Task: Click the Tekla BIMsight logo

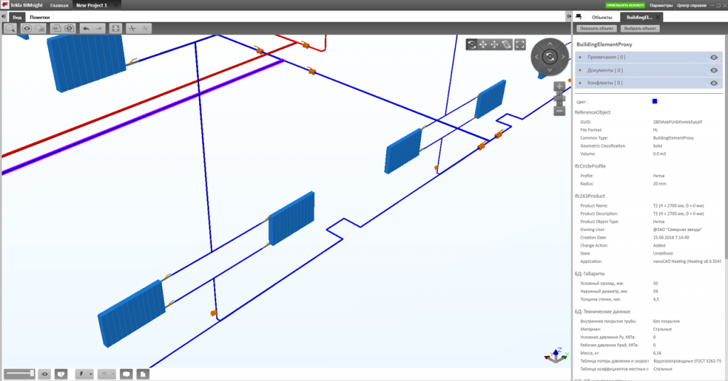Action: point(5,5)
